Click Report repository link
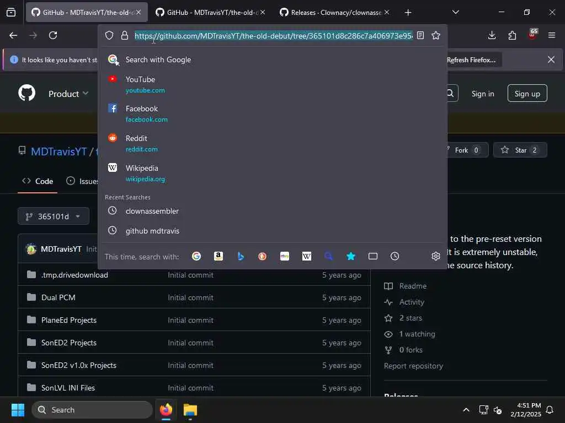This screenshot has height=423, width=565. pos(413,366)
